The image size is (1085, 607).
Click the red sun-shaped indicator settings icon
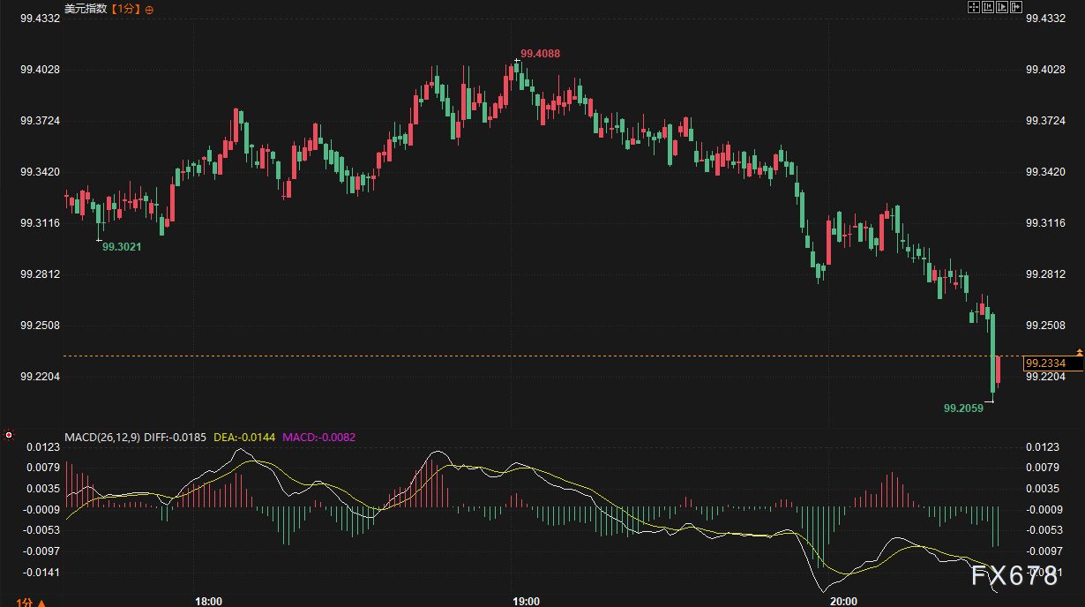point(9,435)
